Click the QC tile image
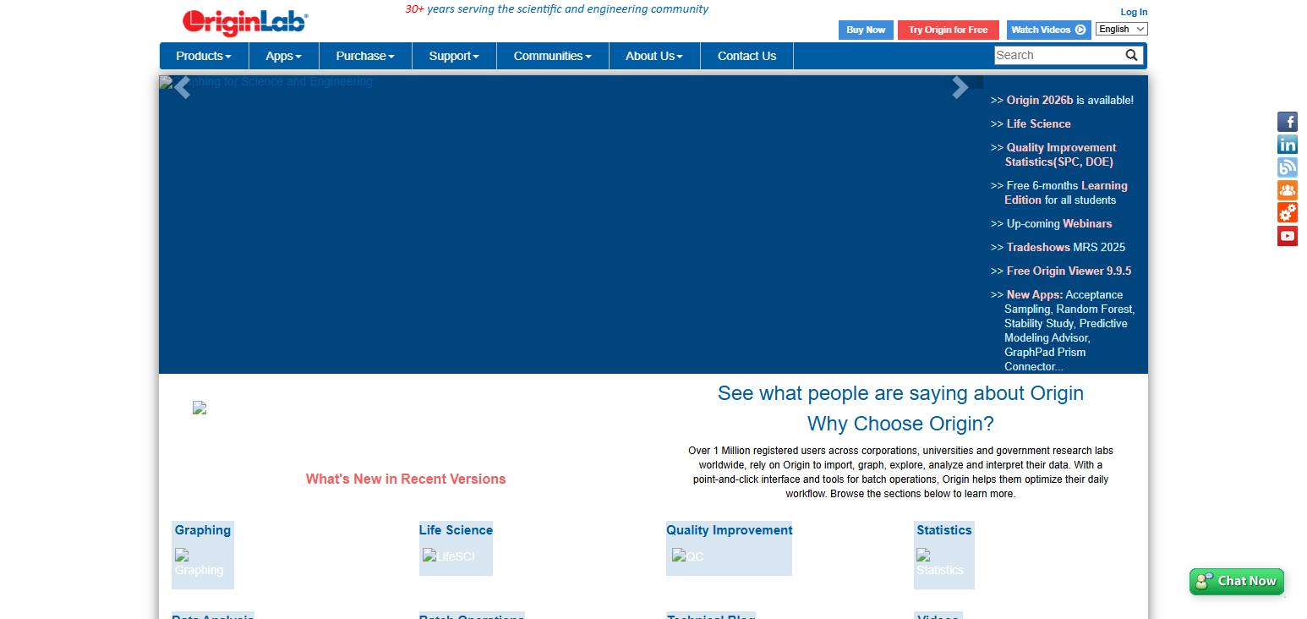The width and height of the screenshot is (1307, 619). (x=688, y=556)
